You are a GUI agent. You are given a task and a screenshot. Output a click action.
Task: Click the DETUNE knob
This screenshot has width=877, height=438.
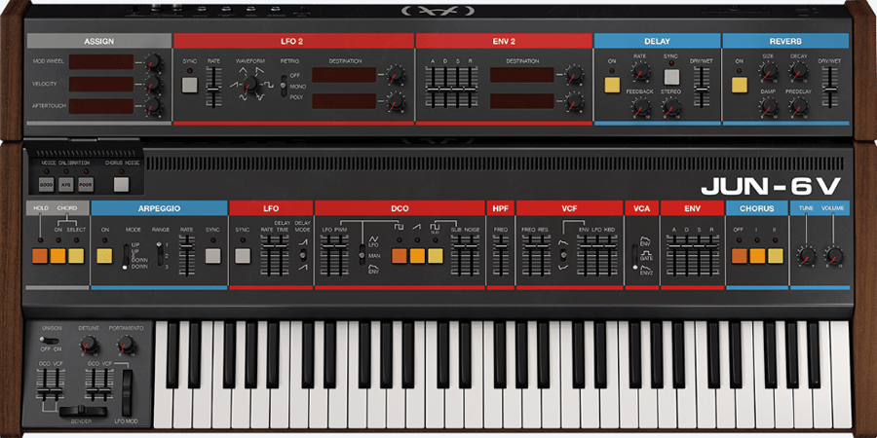coord(89,345)
